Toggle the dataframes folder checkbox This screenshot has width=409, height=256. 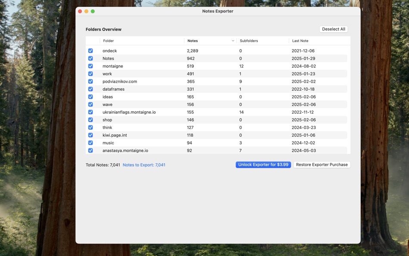coord(90,89)
